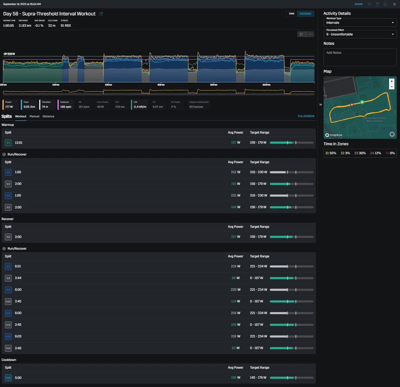Image resolution: width=400 pixels, height=387 pixels.
Task: Open the Perceived Effort dropdown
Action: [360, 34]
